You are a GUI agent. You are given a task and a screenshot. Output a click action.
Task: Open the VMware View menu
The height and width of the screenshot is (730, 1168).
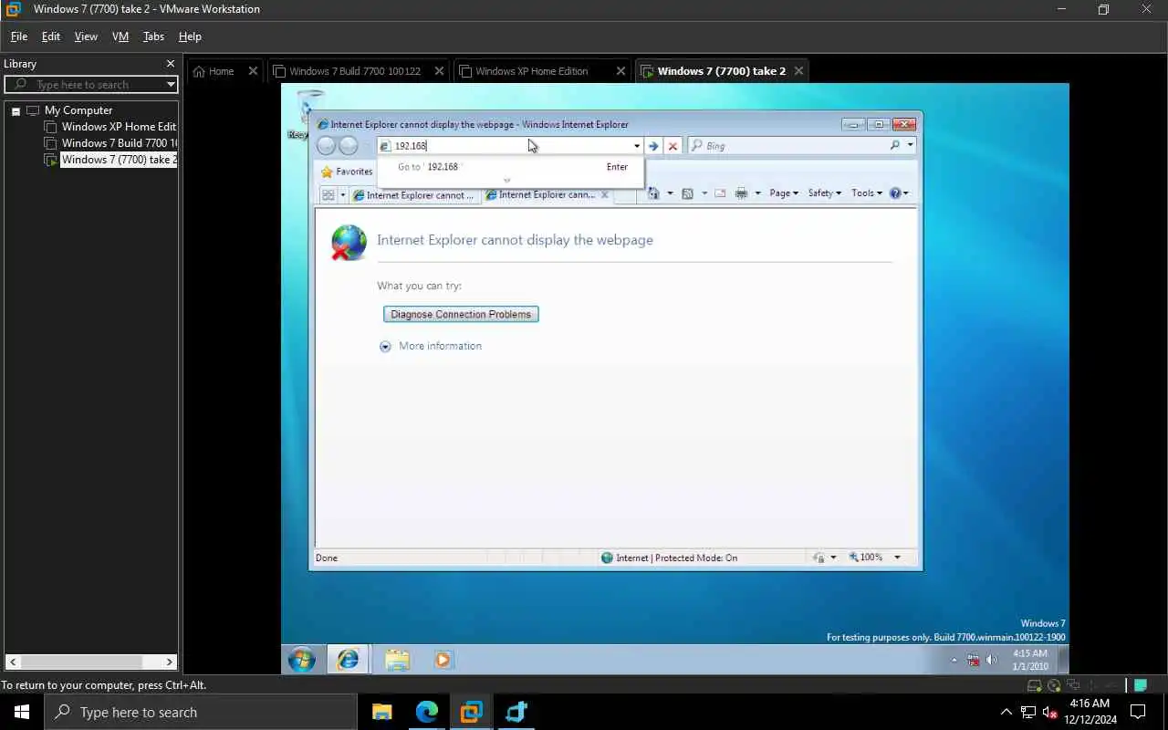coord(86,36)
